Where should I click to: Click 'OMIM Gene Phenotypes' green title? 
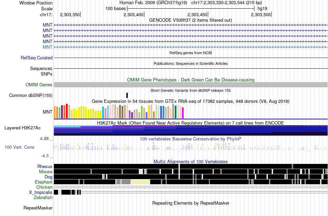click(x=191, y=80)
